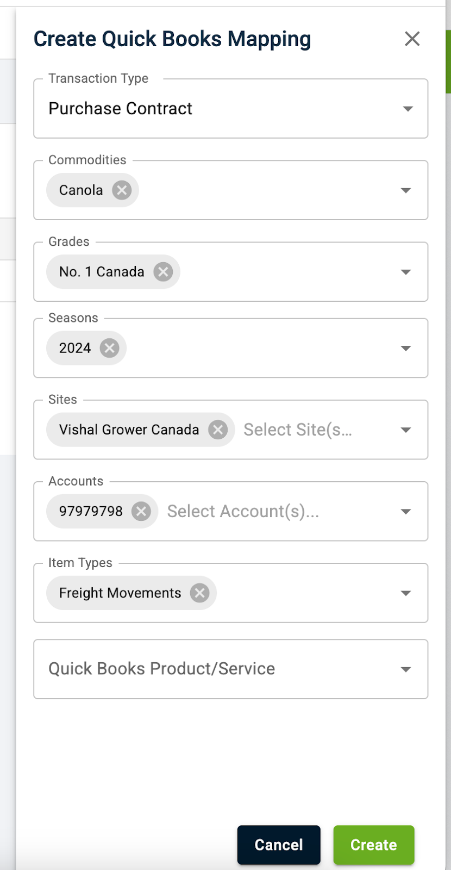Expand the Grades dropdown arrow

pos(405,272)
